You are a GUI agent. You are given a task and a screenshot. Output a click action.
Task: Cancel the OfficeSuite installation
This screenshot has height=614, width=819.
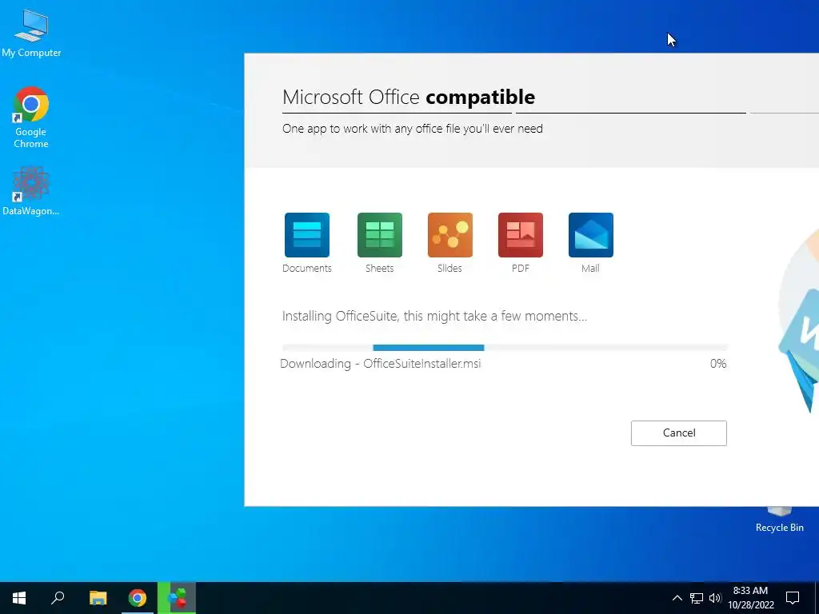678,433
